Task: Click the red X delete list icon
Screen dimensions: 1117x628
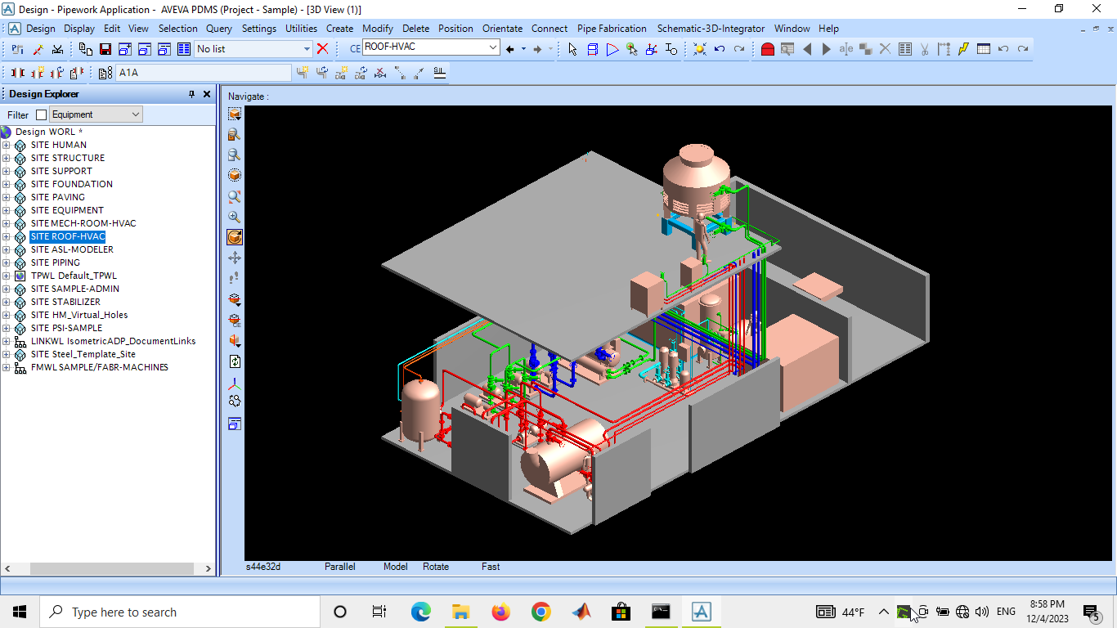Action: [x=323, y=49]
